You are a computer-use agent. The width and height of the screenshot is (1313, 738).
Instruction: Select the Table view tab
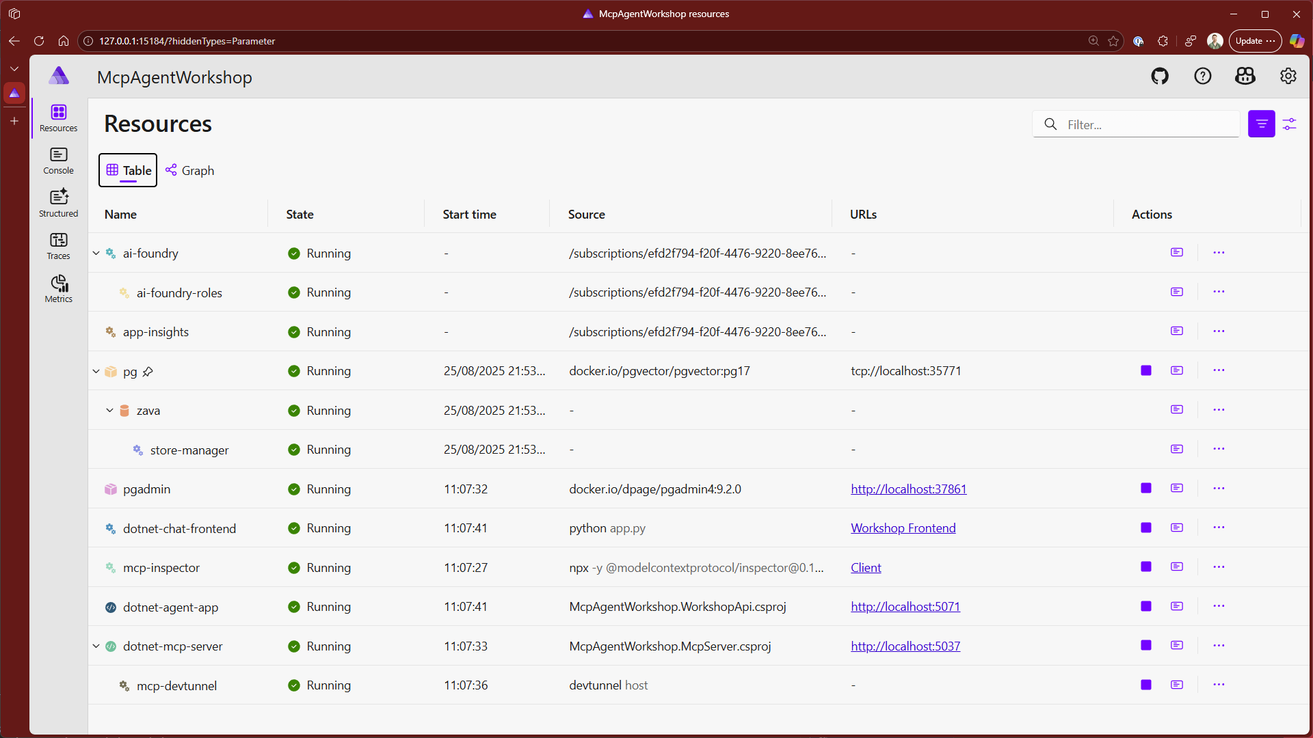click(129, 171)
